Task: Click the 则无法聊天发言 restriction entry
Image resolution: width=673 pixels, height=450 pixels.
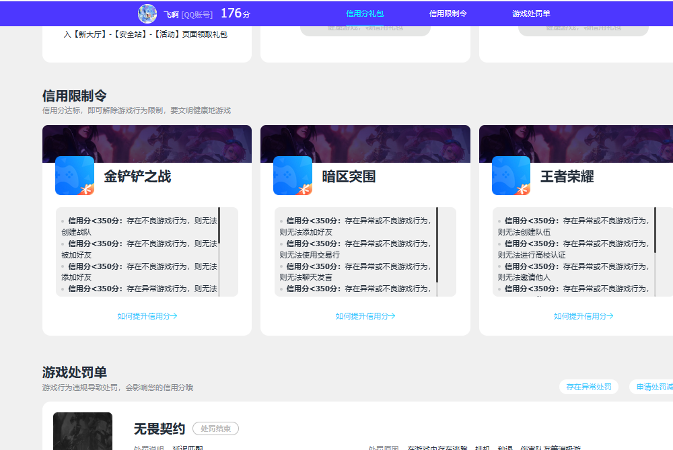Action: click(355, 272)
